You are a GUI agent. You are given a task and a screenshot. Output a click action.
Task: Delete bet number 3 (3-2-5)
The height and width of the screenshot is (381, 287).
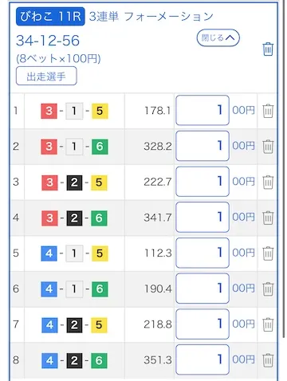pyautogui.click(x=268, y=182)
